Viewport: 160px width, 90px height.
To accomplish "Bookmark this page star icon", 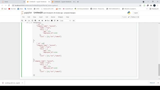I will point(140,5).
